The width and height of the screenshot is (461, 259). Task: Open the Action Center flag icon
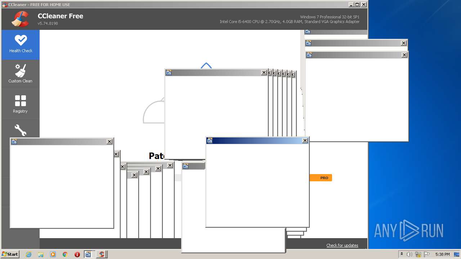427,254
